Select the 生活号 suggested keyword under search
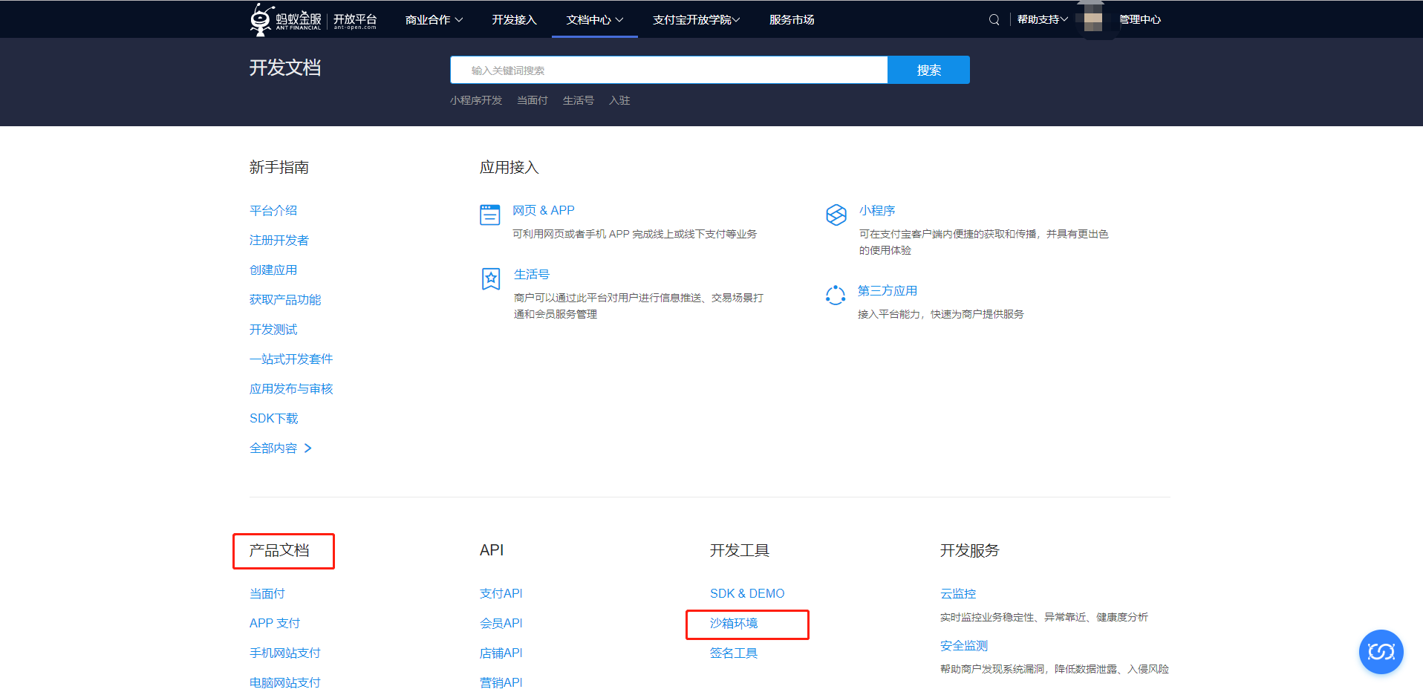The height and width of the screenshot is (692, 1423). coord(579,101)
